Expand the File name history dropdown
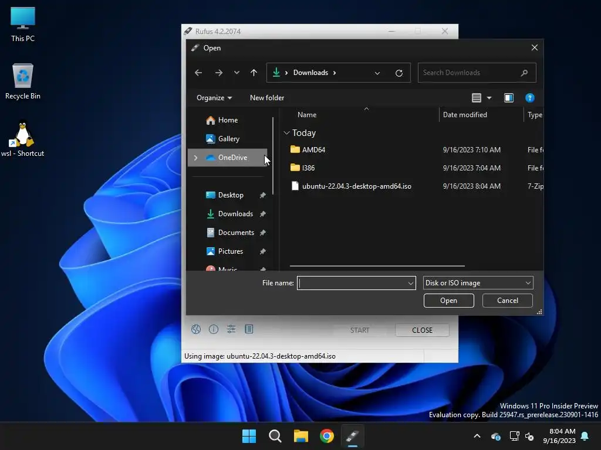The height and width of the screenshot is (450, 601). click(410, 283)
